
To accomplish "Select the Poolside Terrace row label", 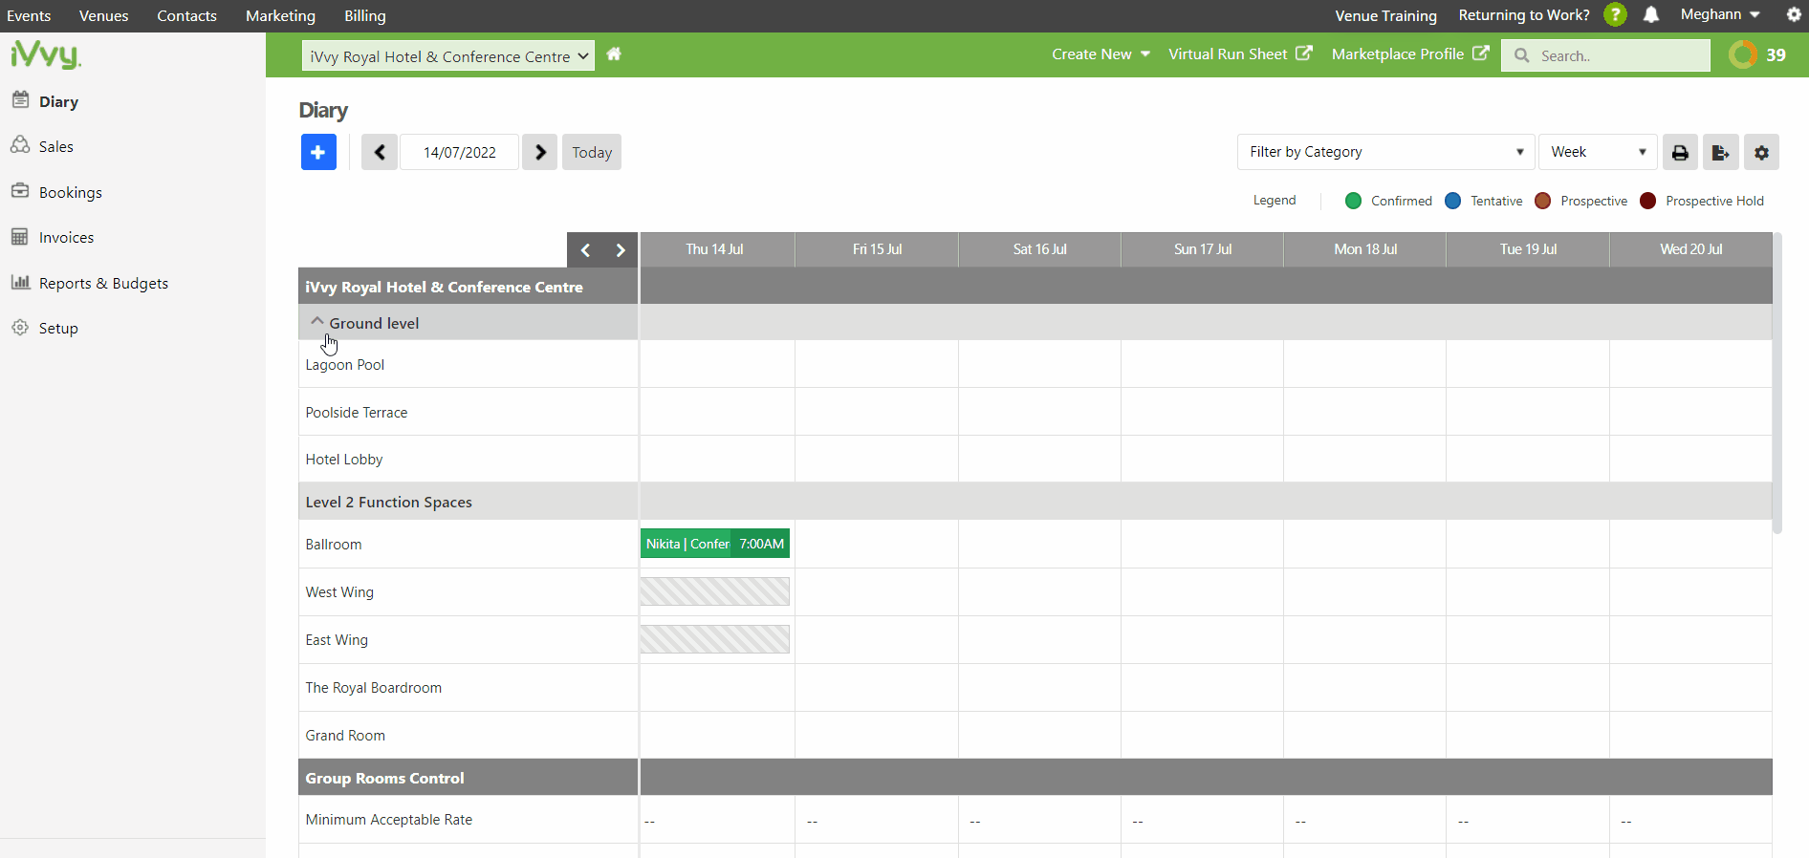I will pos(357,413).
